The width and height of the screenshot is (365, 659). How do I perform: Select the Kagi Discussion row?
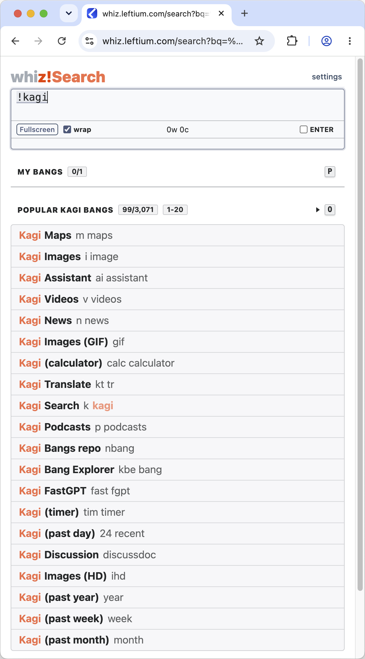click(x=178, y=555)
